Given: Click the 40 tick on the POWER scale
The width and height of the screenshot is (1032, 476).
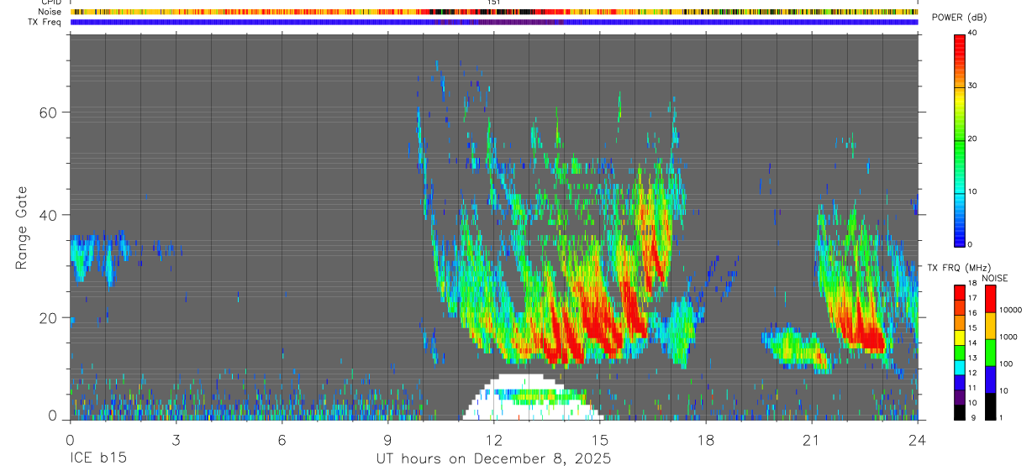Looking at the screenshot, I should click(972, 33).
